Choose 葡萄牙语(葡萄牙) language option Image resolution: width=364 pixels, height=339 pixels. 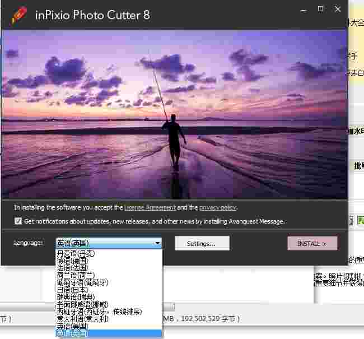[x=109, y=282]
